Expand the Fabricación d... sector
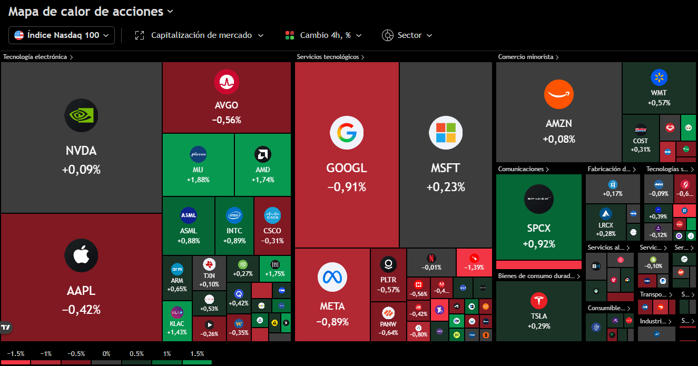 [612, 169]
